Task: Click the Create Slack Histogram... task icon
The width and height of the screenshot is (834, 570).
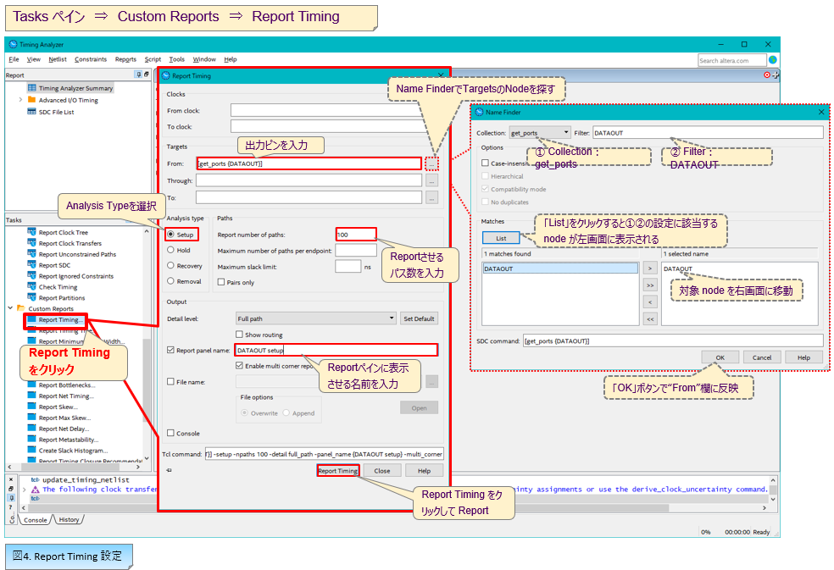Action: click(x=31, y=451)
